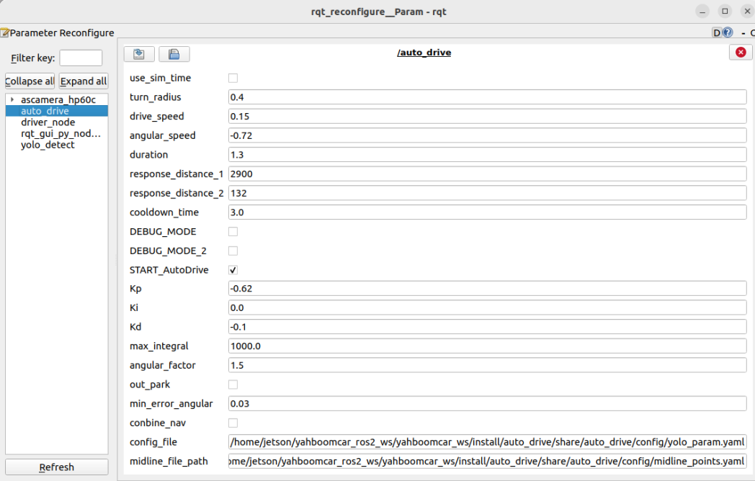Image resolution: width=755 pixels, height=481 pixels.
Task: Select yolo_detect in the node list
Action: click(48, 145)
